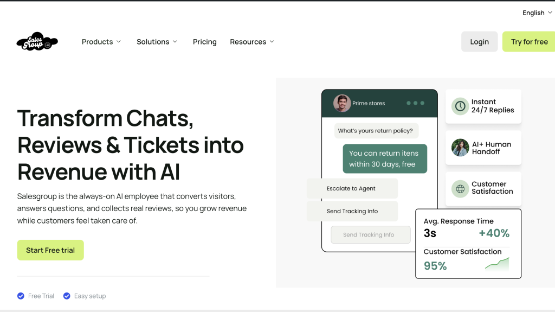Click the Send Tracking Info input field
The width and height of the screenshot is (555, 312).
pos(371,235)
